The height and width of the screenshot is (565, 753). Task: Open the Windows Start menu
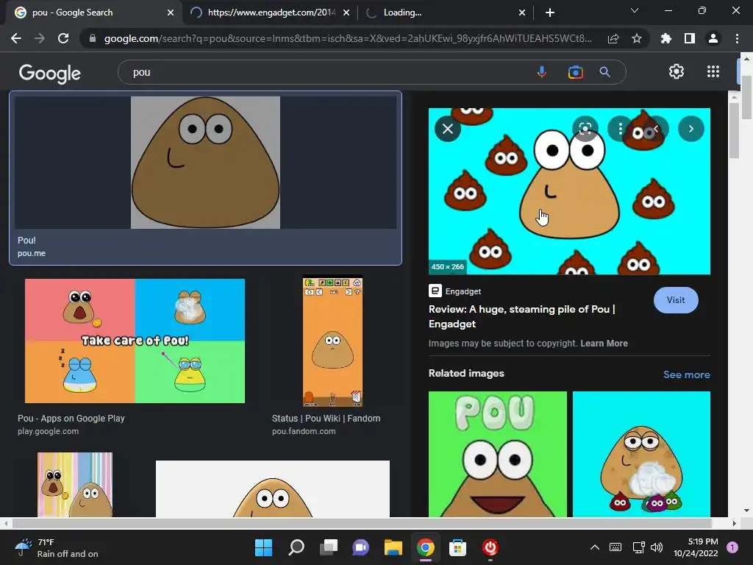pos(263,547)
